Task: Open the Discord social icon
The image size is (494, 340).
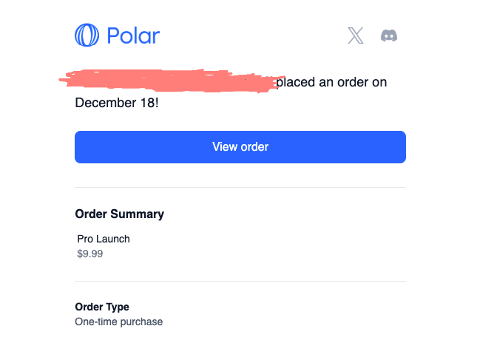Action: tap(390, 35)
